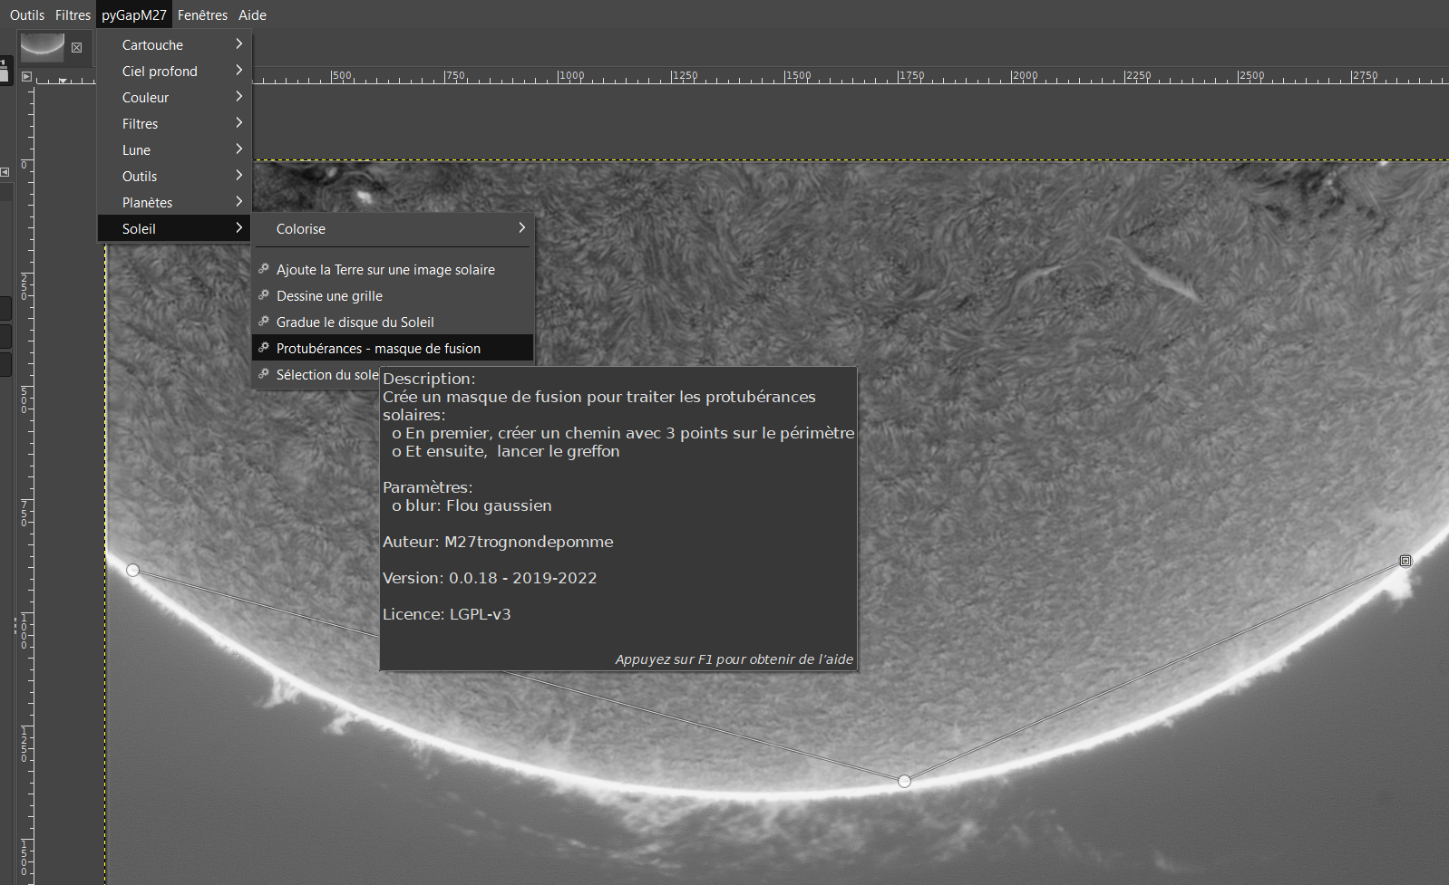Click the small left-pointing arrow at the left edge
Viewport: 1449px width, 885px height.
coord(5,171)
